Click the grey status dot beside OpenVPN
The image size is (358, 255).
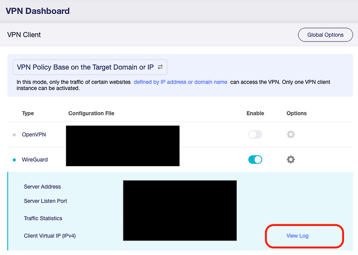pos(14,135)
